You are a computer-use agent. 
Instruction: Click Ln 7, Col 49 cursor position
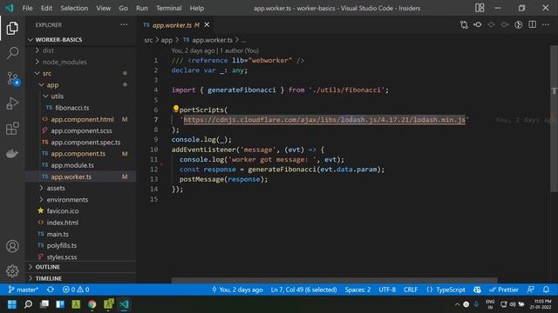click(303, 290)
